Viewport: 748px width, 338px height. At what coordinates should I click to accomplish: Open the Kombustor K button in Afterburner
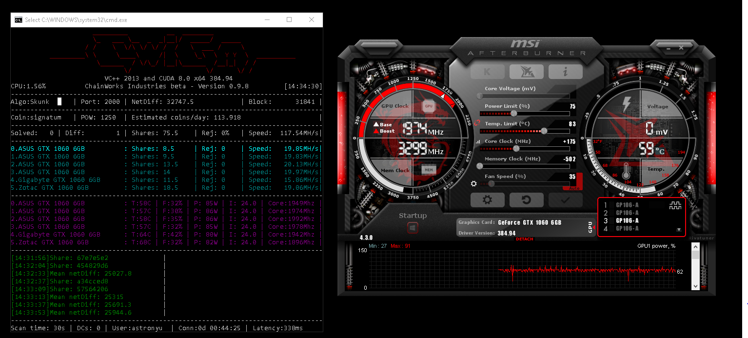coord(487,72)
